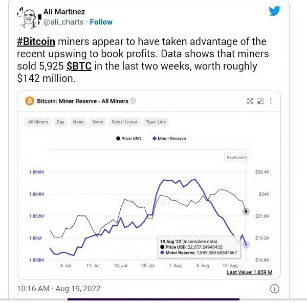The width and height of the screenshot is (307, 303).
Task: Click the 10:16 AM Aug 19, 2022 timestamp
Action: tap(59, 289)
